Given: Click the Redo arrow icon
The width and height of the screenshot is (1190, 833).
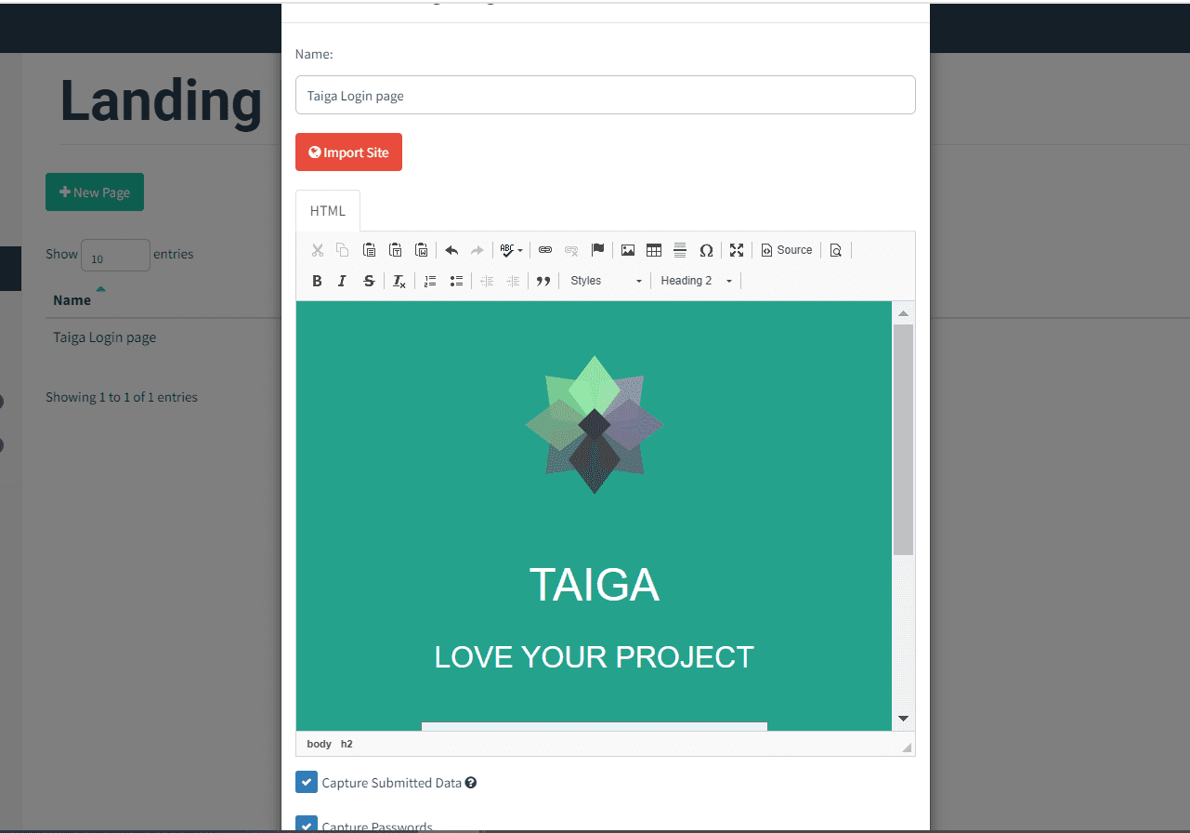Looking at the screenshot, I should [477, 250].
